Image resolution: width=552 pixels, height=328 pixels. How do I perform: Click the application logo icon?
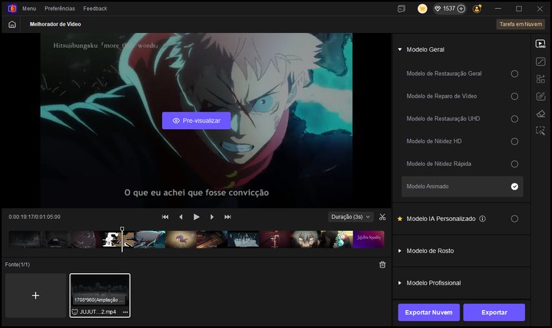pos(12,8)
